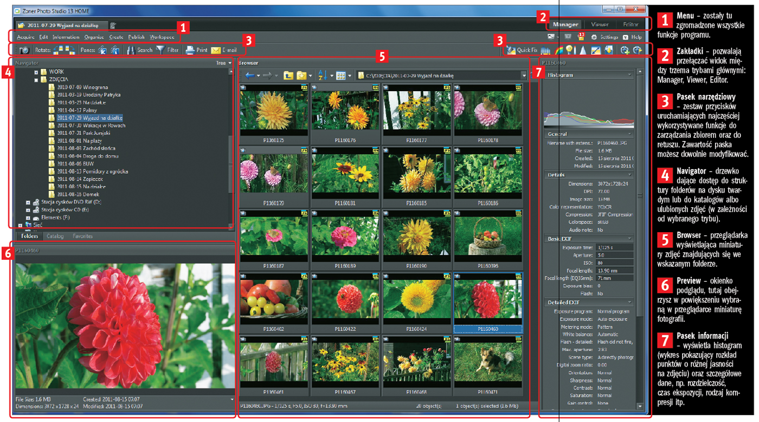The width and height of the screenshot is (759, 422).
Task: Go up one folder level in Browser
Action: [288, 75]
